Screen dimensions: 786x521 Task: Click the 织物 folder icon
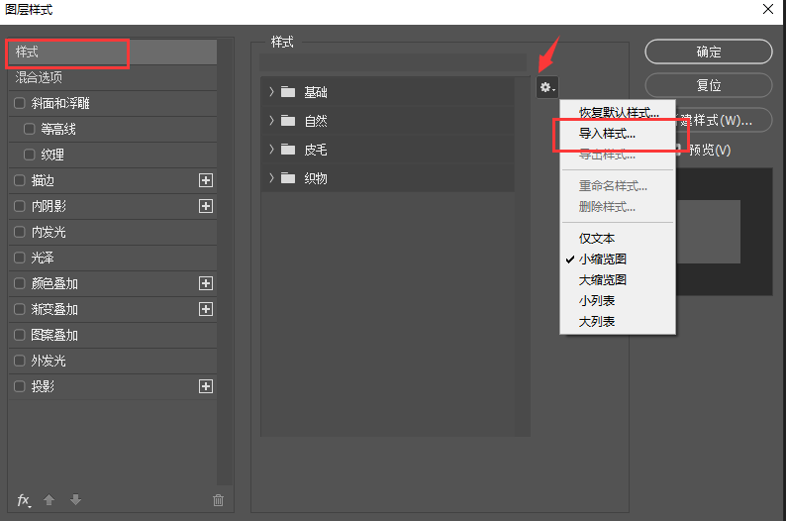288,178
